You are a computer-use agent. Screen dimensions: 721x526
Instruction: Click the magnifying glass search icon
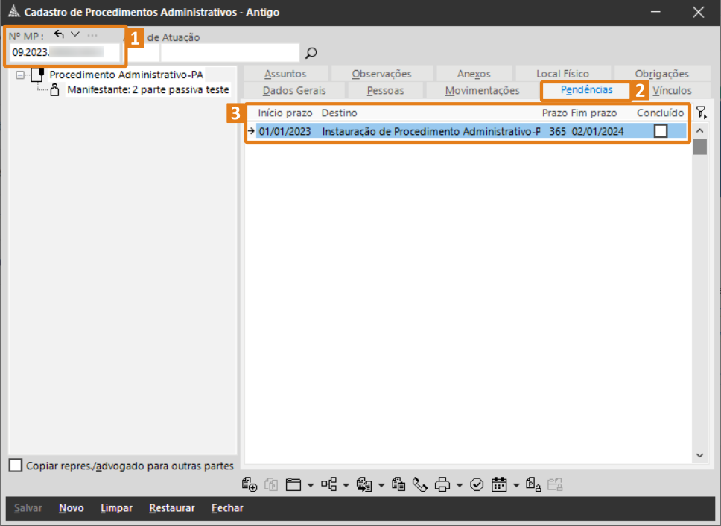311,53
